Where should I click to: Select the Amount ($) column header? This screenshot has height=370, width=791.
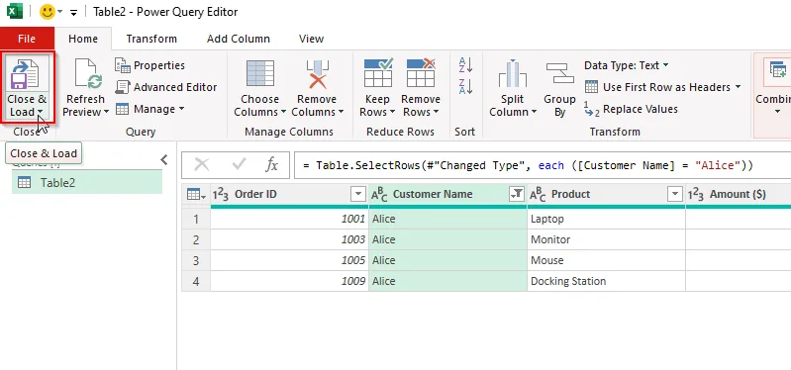[739, 195]
